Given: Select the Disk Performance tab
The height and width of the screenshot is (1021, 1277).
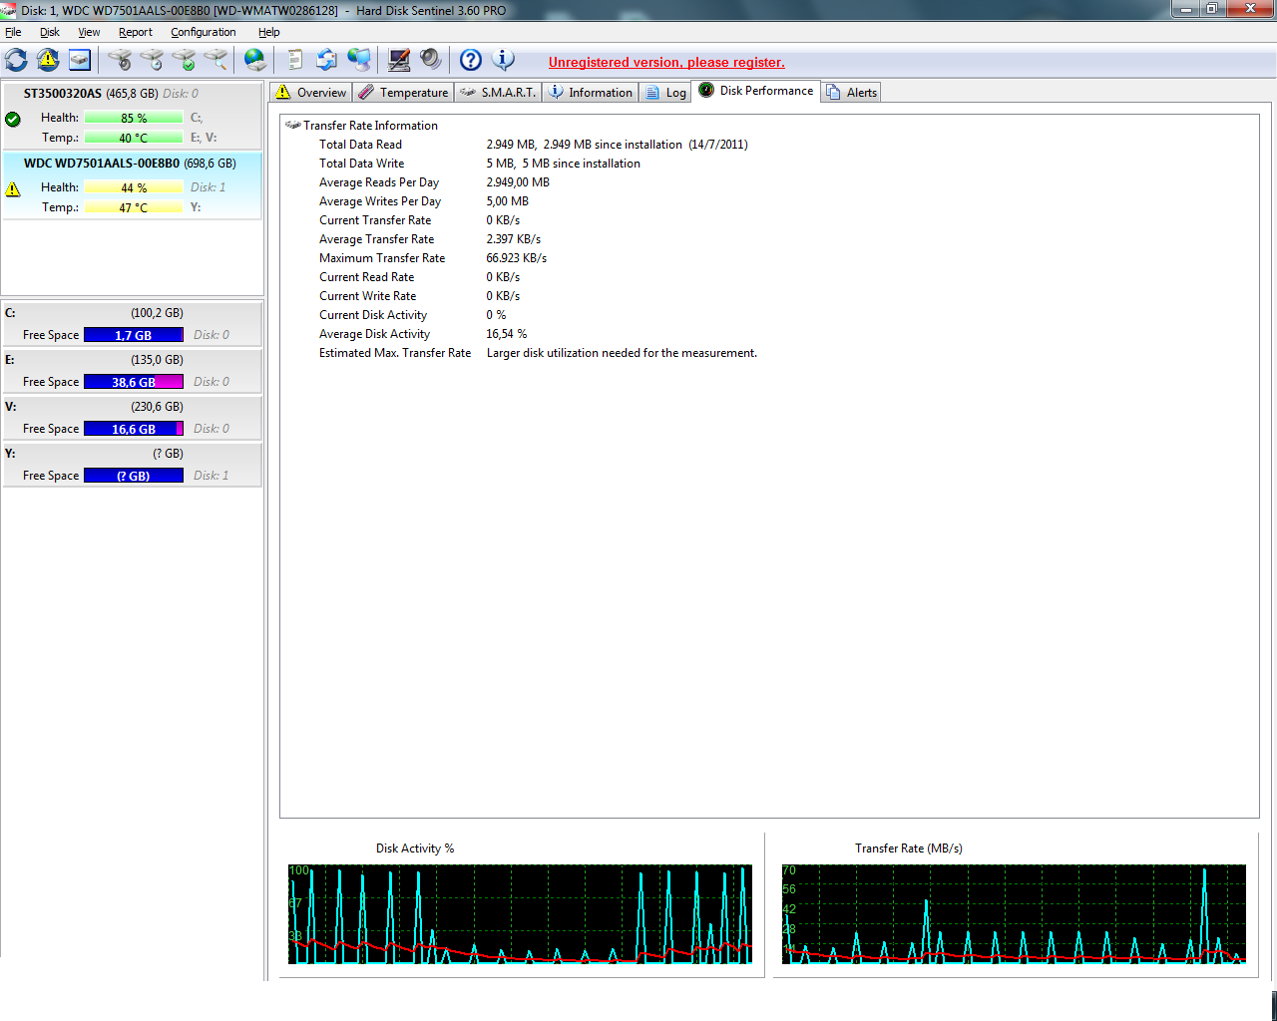Looking at the screenshot, I should tap(756, 91).
